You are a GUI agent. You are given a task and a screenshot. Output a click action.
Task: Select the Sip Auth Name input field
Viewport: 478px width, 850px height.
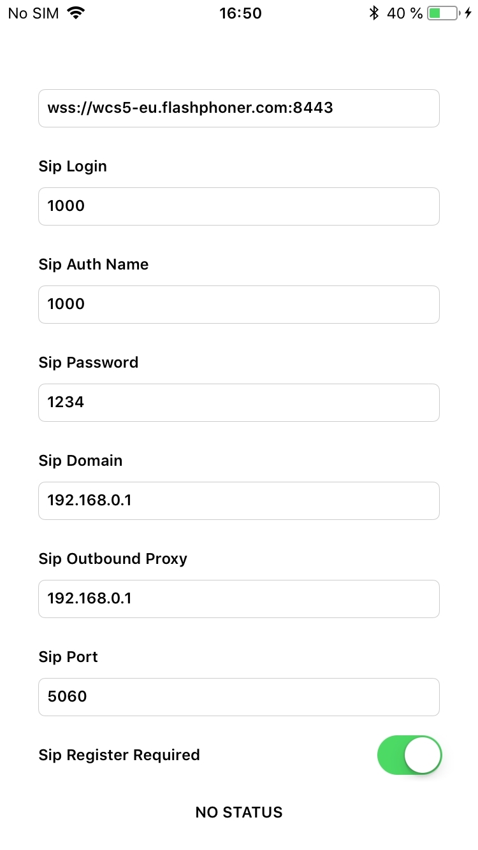pyautogui.click(x=239, y=305)
